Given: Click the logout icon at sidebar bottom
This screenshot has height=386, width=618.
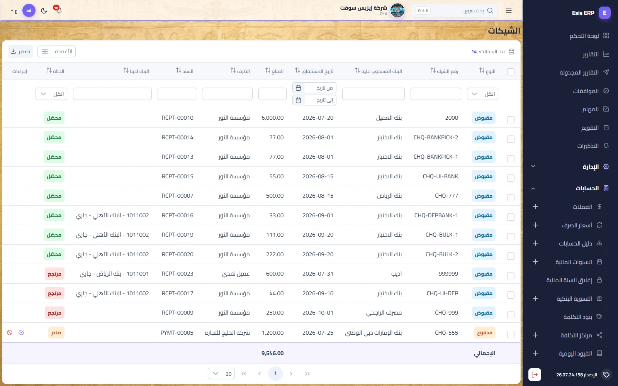Looking at the screenshot, I should 535,374.
